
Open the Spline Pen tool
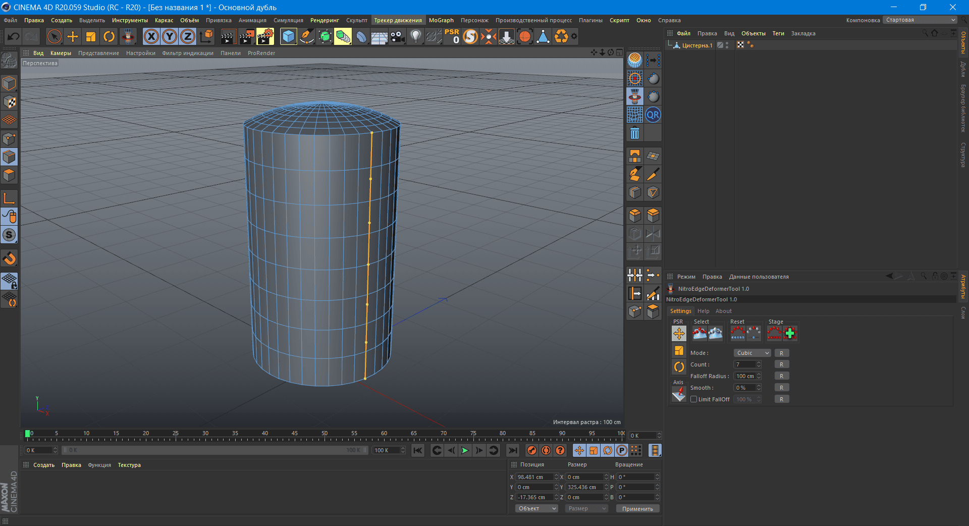pyautogui.click(x=307, y=36)
